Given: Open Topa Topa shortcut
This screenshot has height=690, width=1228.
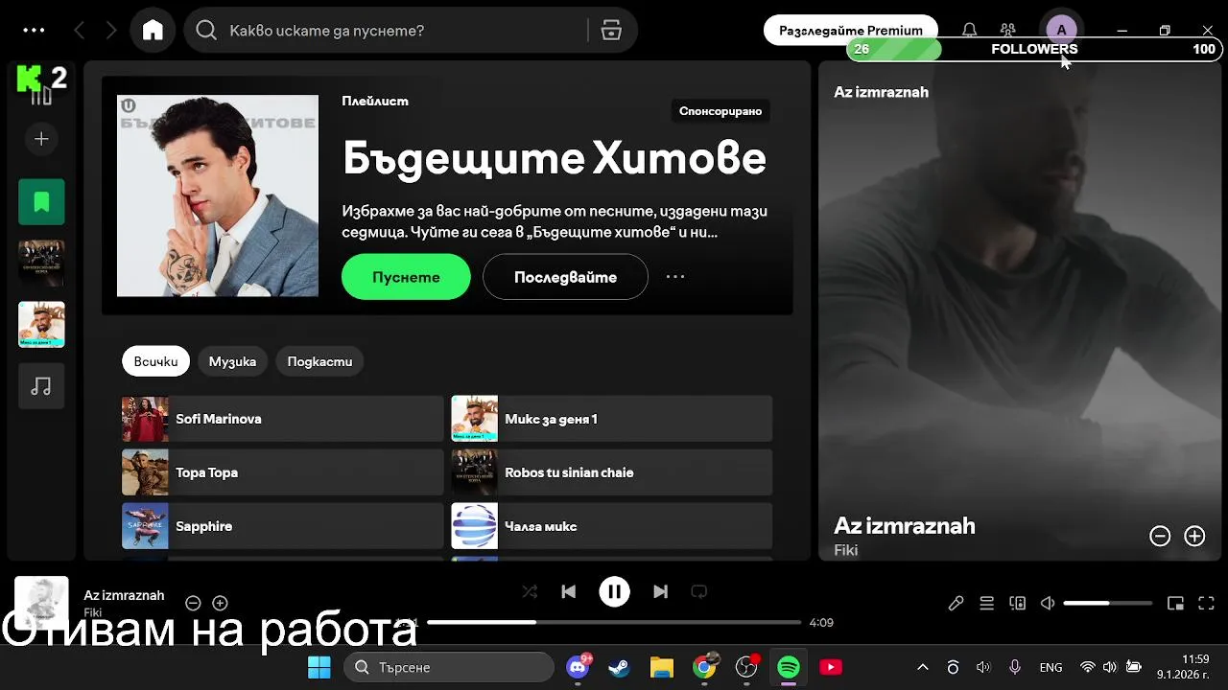Looking at the screenshot, I should click(282, 472).
